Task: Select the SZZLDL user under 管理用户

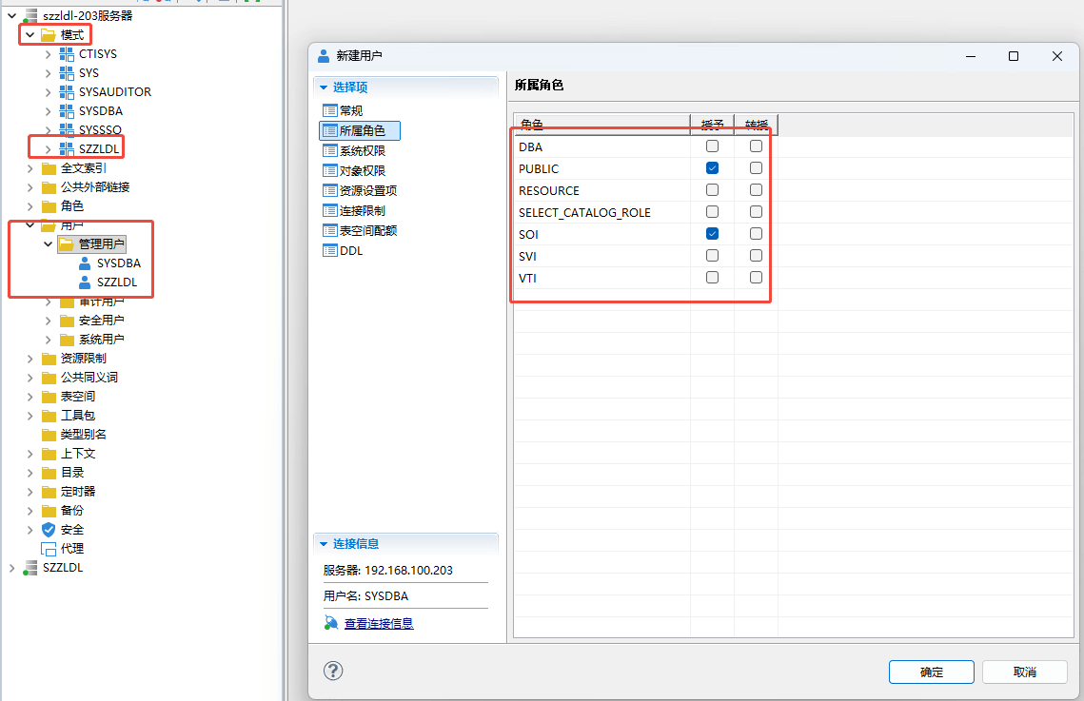Action: 116,282
